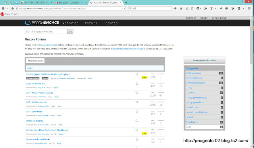
Task: Star the Support Blackberry discussion
Action: (137, 130)
